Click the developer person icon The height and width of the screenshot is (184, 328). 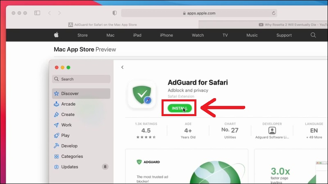pos(272,130)
